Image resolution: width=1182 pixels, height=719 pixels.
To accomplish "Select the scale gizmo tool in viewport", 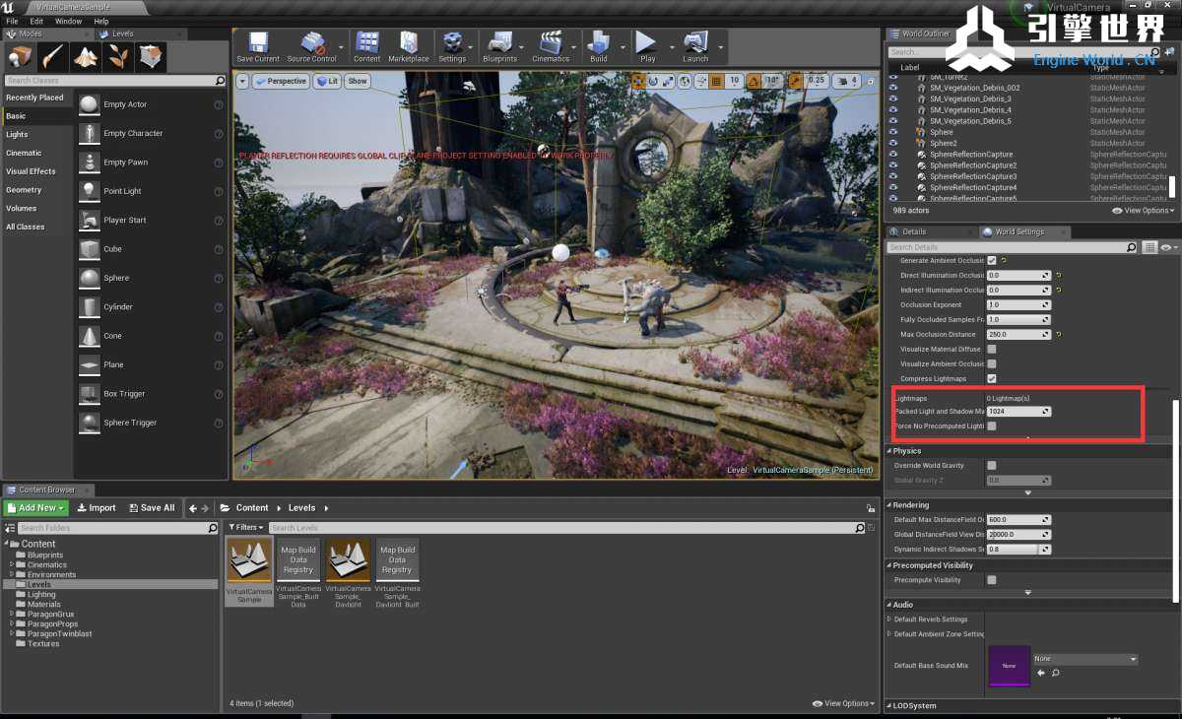I will 668,82.
